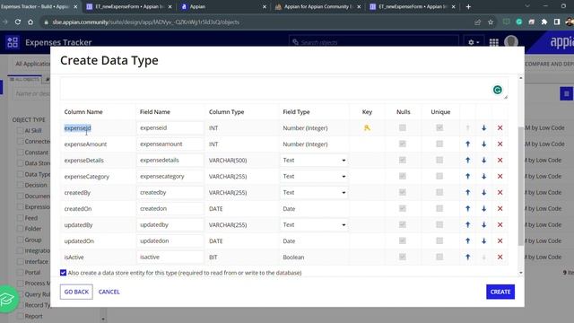
Task: Toggle Nulls checkbox for createdBy
Action: tap(403, 192)
